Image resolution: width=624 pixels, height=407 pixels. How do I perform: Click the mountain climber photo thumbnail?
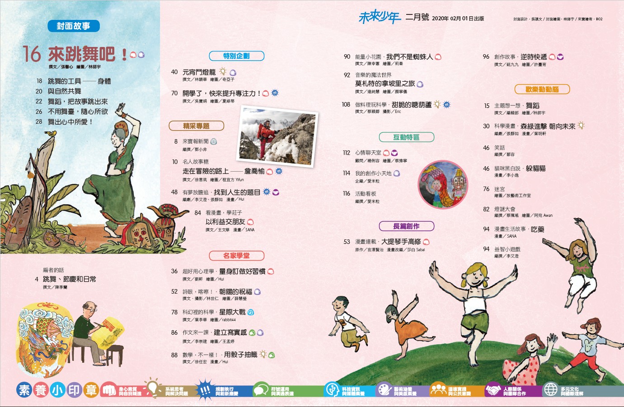pyautogui.click(x=278, y=136)
